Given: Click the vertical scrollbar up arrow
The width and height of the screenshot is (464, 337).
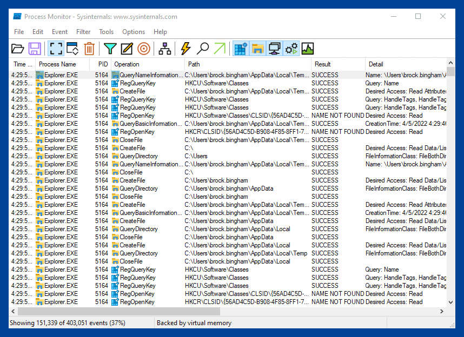Looking at the screenshot, I should pyautogui.click(x=450, y=63).
